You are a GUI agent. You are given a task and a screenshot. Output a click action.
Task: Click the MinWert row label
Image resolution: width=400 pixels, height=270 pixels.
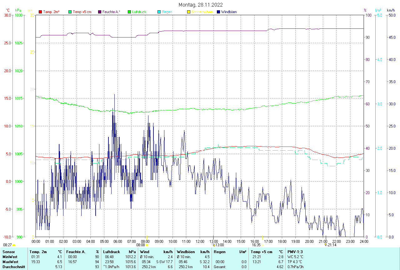(10, 257)
